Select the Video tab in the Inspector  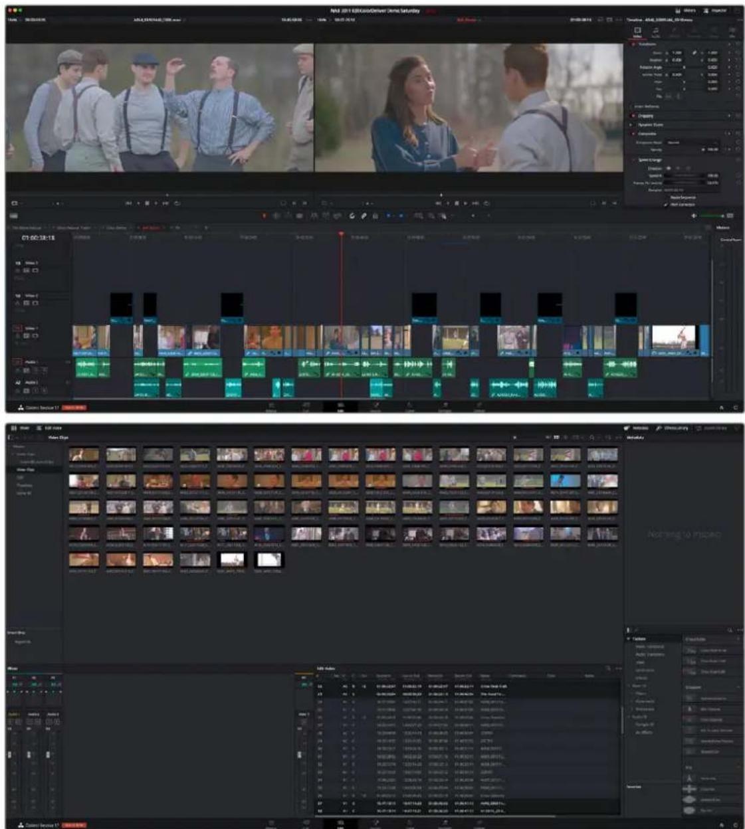637,32
